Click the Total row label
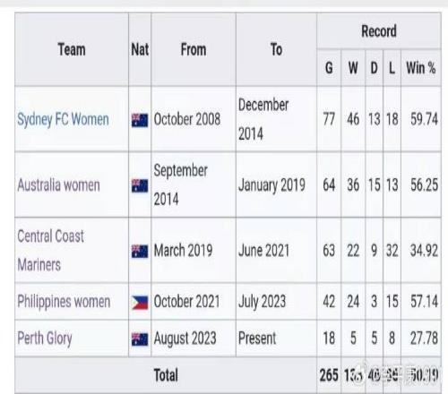 tap(166, 375)
